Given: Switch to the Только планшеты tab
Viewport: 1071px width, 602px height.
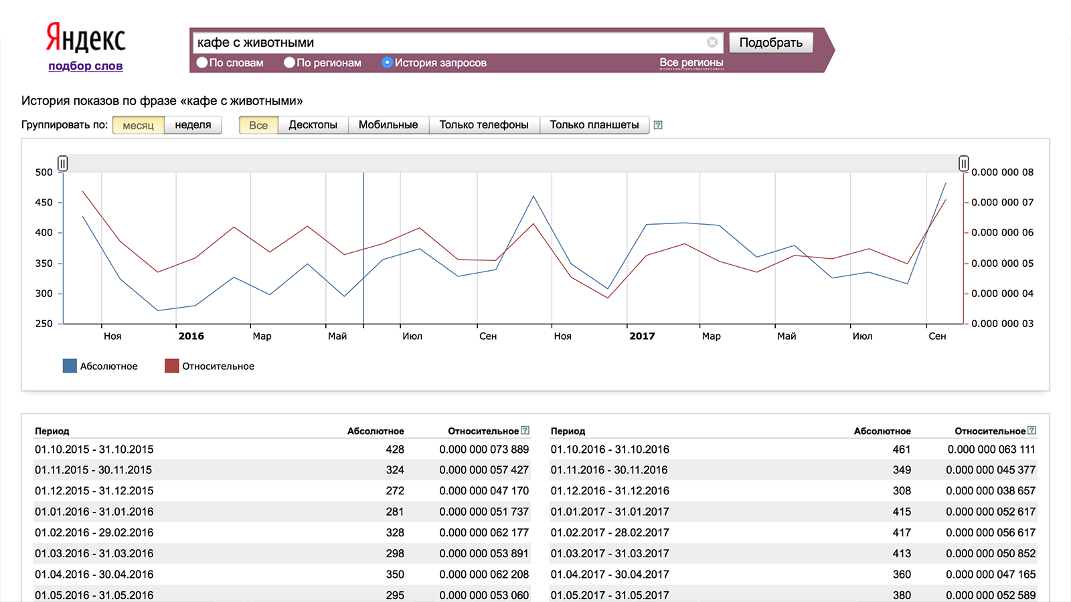Looking at the screenshot, I should (x=594, y=125).
